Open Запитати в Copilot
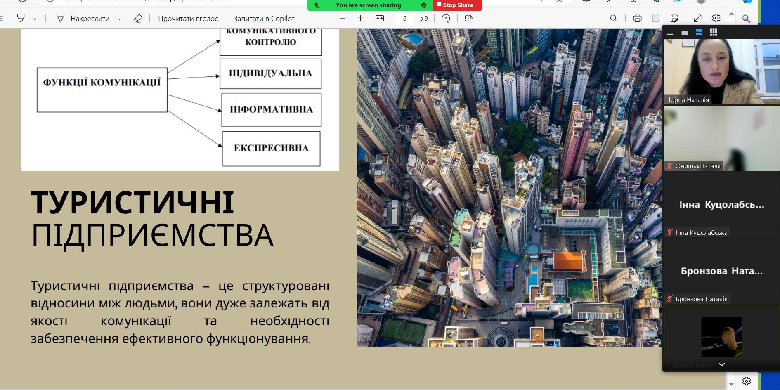The image size is (780, 390). click(264, 19)
